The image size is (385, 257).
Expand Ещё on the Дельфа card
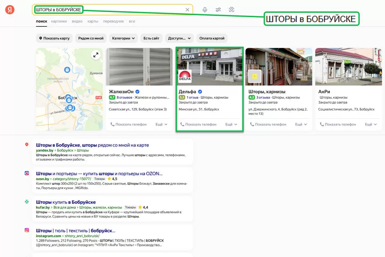[231, 125]
